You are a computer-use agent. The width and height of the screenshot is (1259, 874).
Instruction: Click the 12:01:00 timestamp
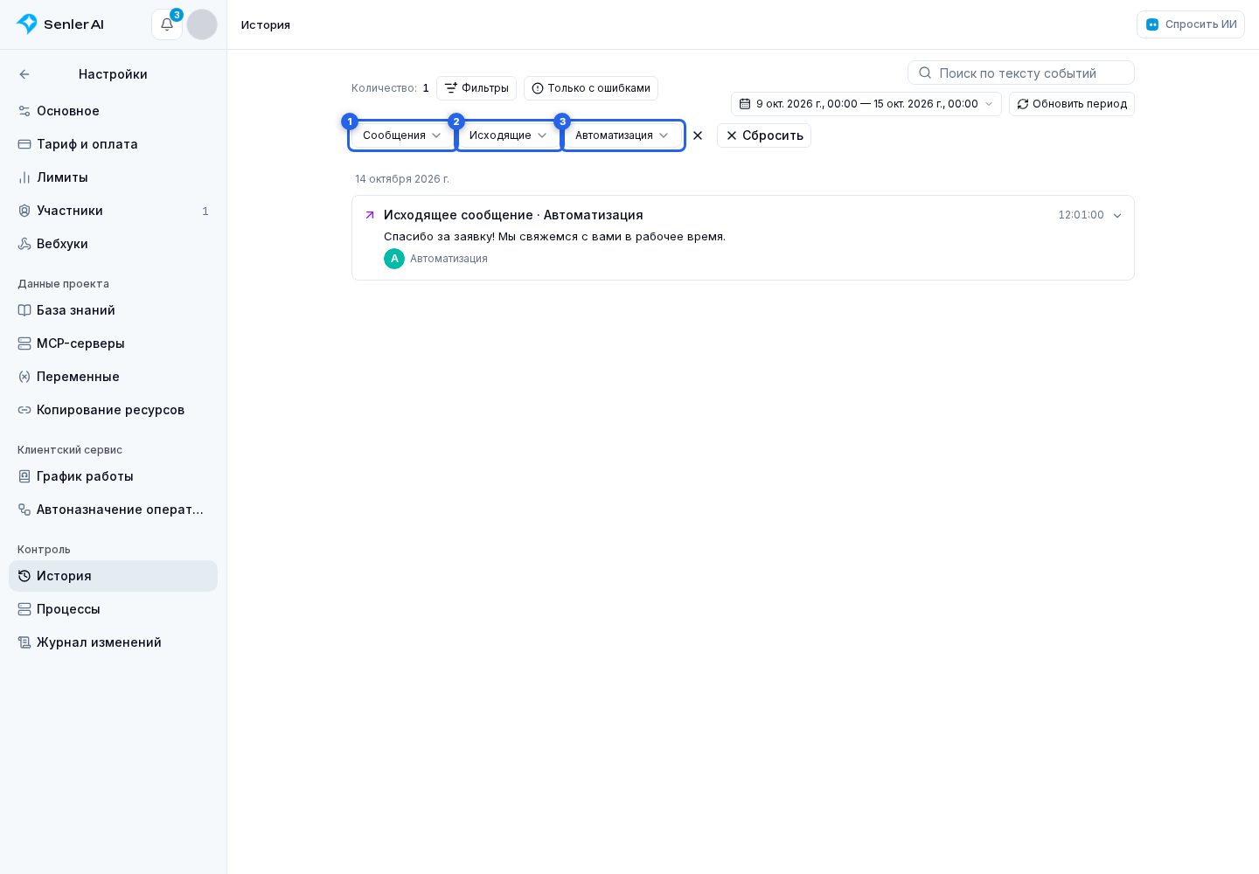point(1082,215)
